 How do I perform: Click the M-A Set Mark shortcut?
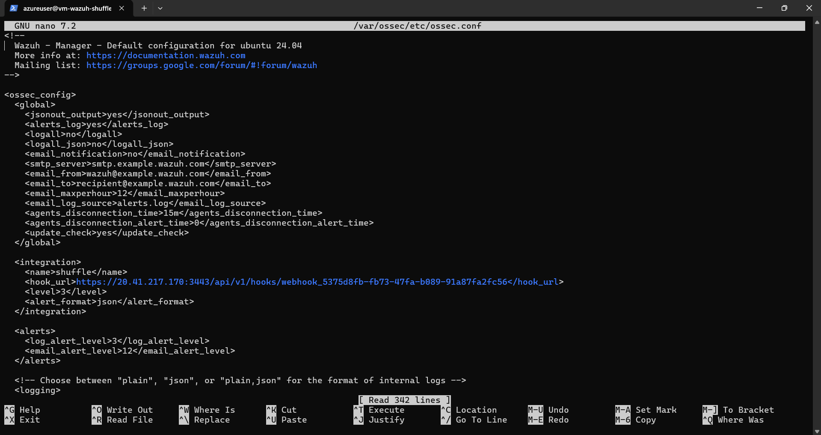coord(646,410)
